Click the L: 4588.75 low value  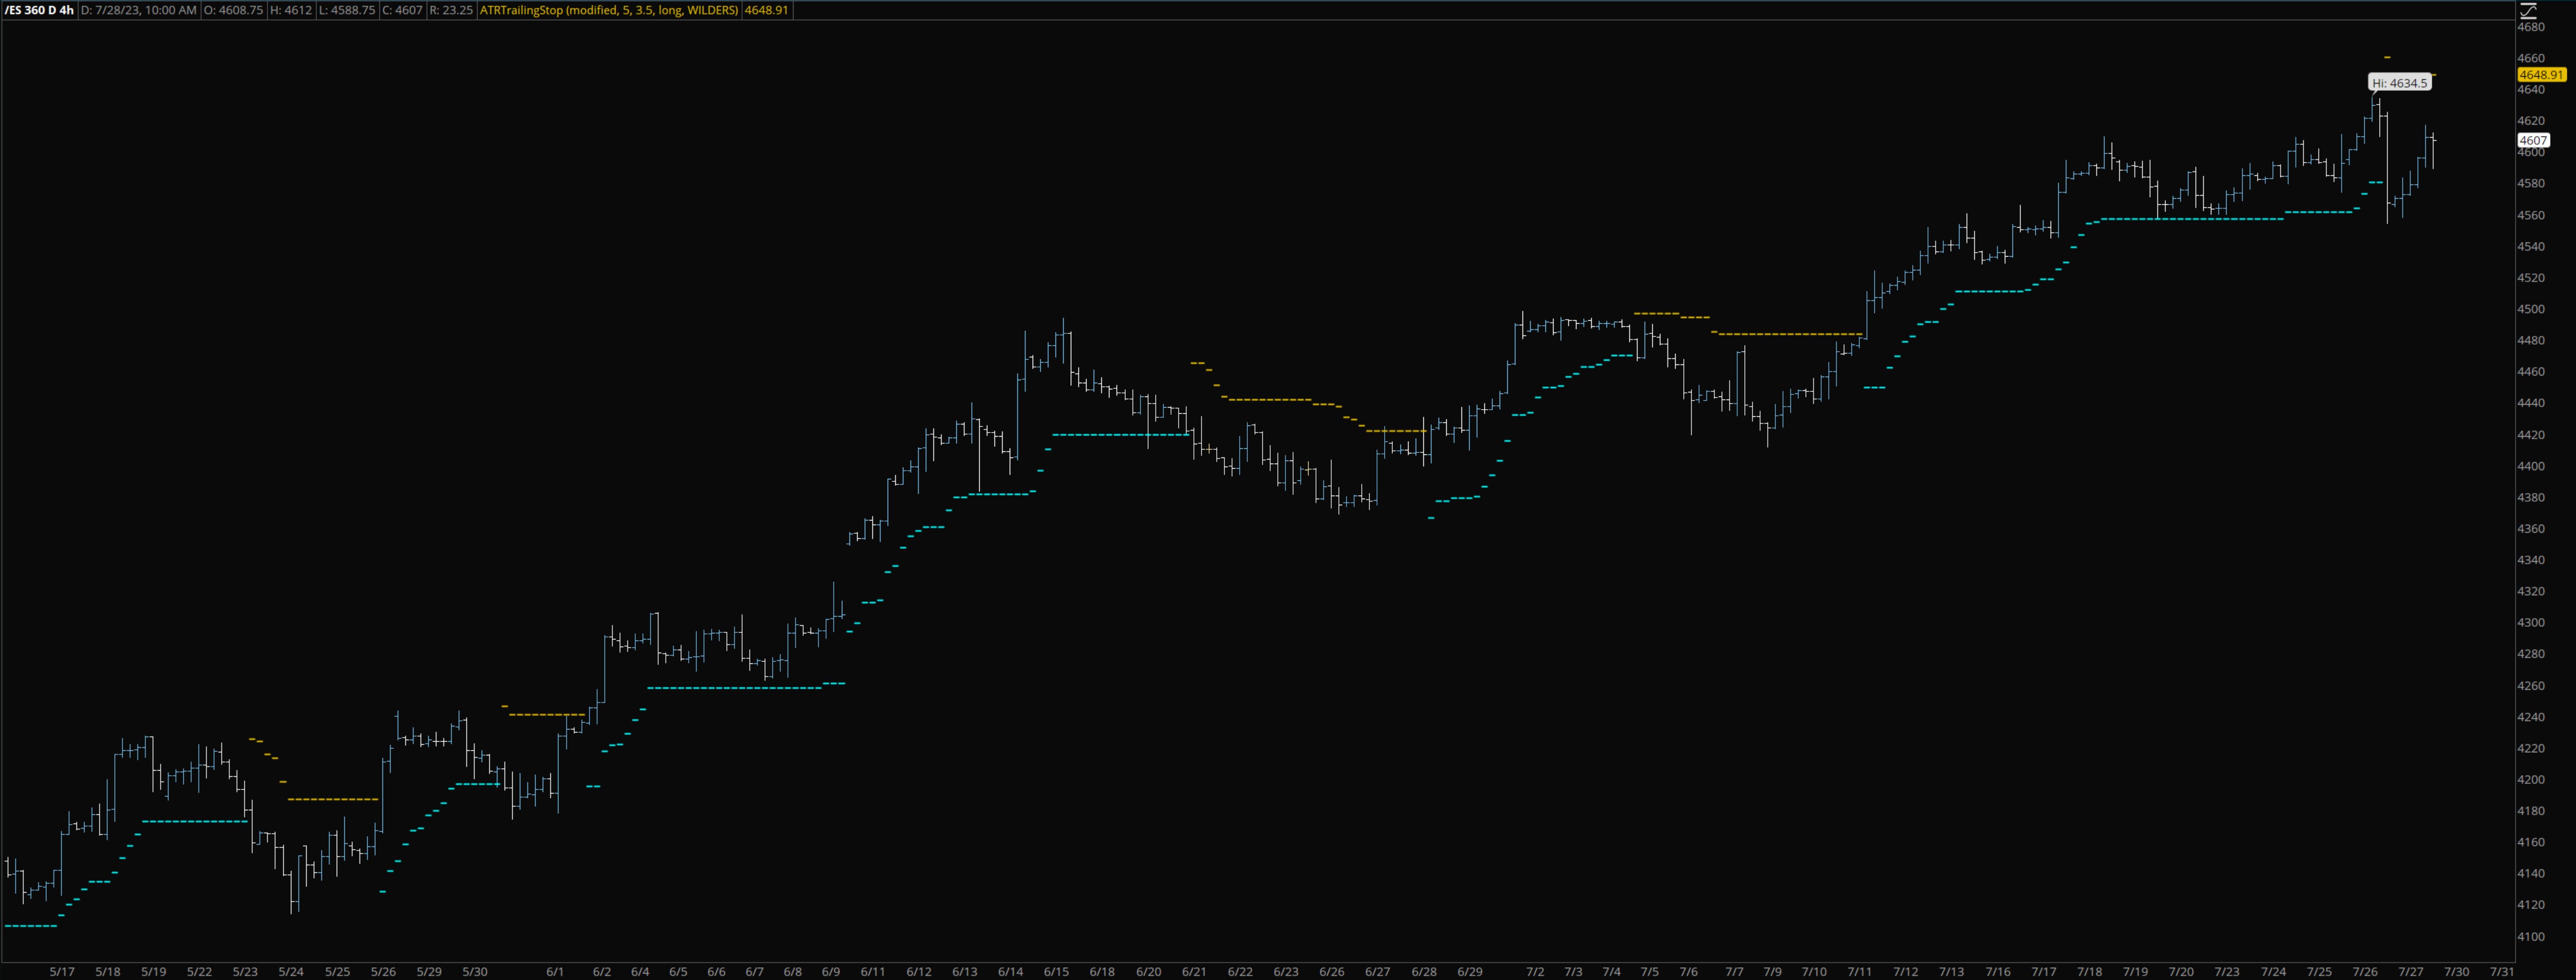tap(347, 11)
